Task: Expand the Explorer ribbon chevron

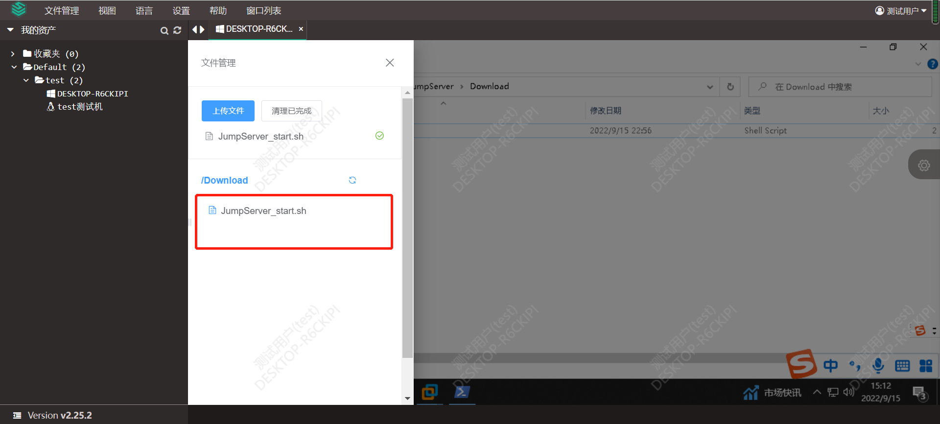Action: pyautogui.click(x=918, y=64)
